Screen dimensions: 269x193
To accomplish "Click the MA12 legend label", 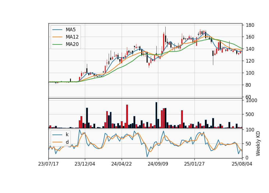I will click(x=72, y=37).
